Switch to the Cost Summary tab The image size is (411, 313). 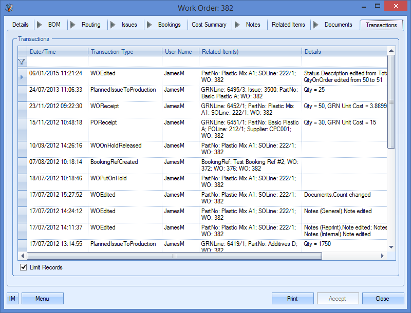(209, 25)
